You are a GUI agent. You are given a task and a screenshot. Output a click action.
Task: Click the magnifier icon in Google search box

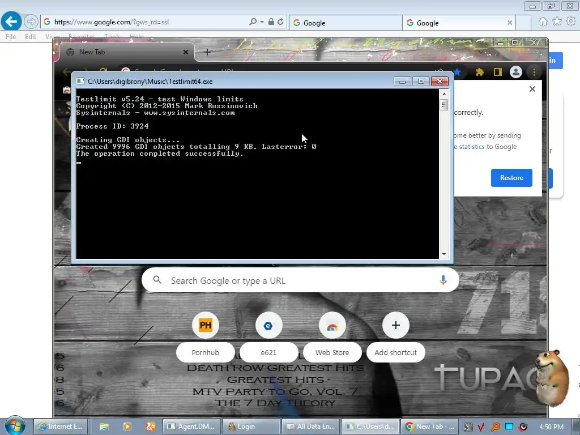click(x=157, y=280)
